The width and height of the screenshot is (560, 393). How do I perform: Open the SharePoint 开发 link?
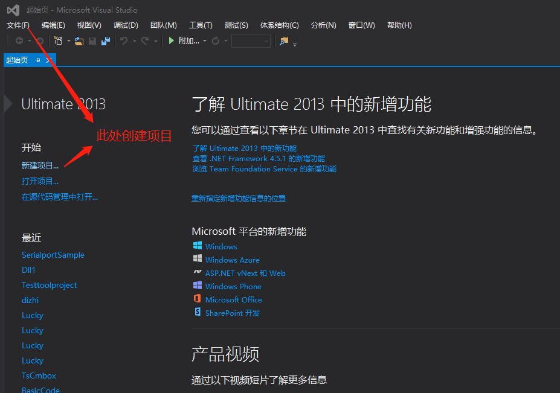(x=233, y=313)
